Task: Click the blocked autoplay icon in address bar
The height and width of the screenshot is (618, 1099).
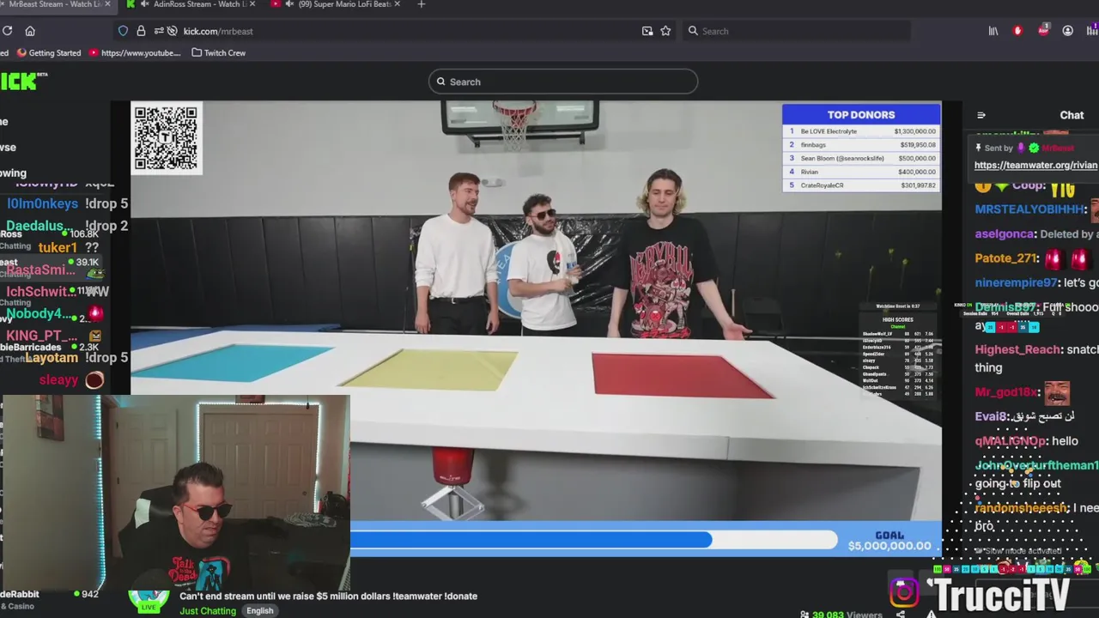Action: pos(173,31)
